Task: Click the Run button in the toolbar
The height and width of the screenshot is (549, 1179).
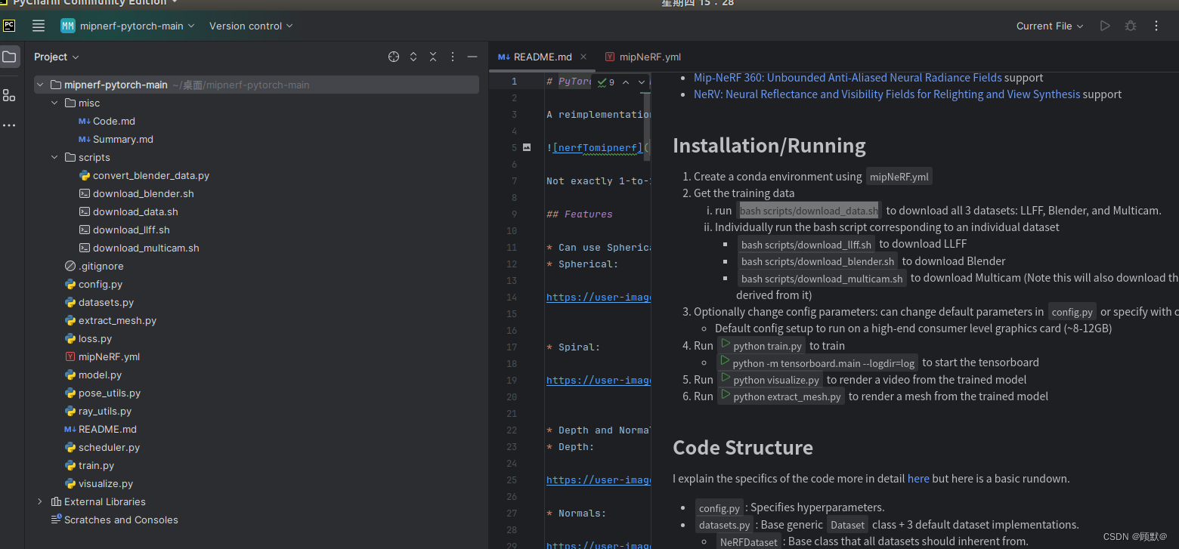Action: click(x=1105, y=26)
